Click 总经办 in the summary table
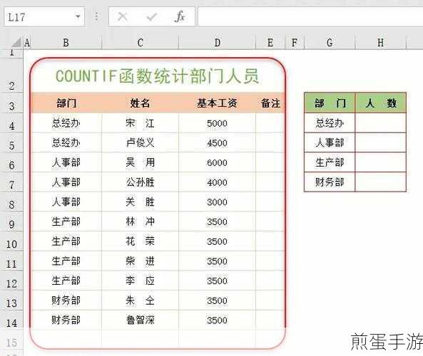Viewport: 423px width, 356px height. tap(330, 123)
